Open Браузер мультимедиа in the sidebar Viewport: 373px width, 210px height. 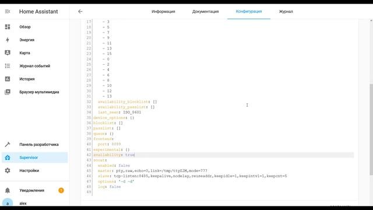pyautogui.click(x=39, y=92)
